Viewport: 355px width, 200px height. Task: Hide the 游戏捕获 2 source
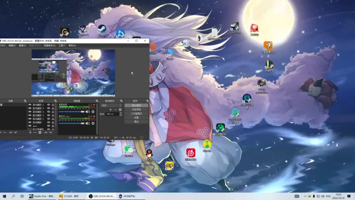point(48,119)
